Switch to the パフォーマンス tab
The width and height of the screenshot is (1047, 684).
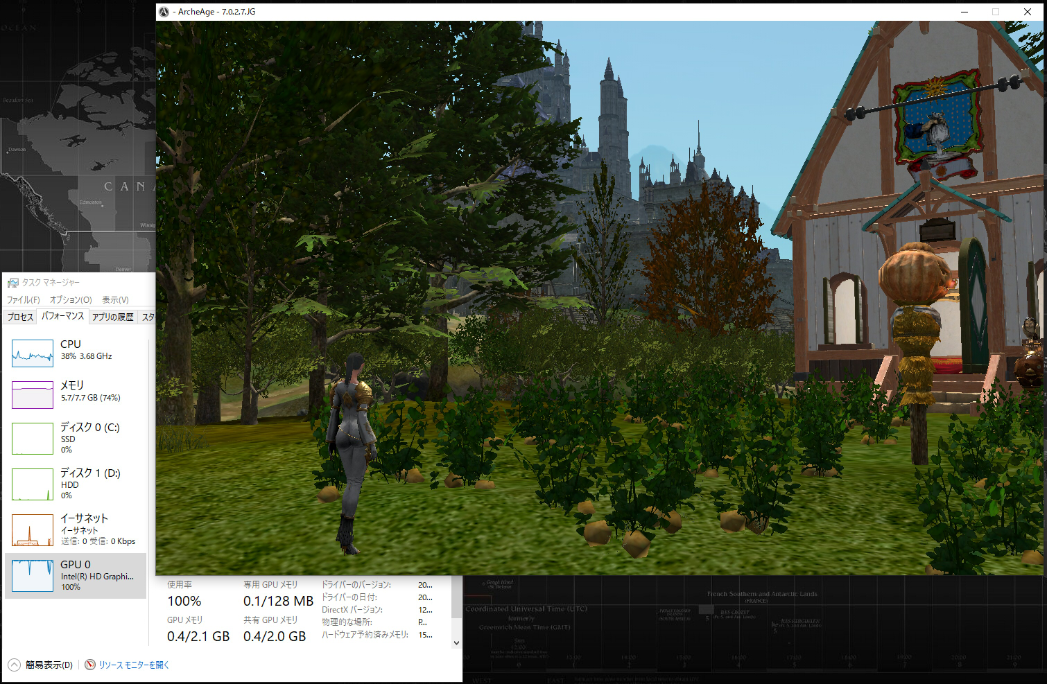[62, 316]
